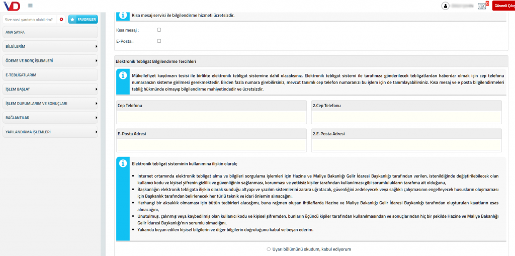Open ÖDEME VE BORÇ İŞLEMLERİ menu

click(50, 61)
